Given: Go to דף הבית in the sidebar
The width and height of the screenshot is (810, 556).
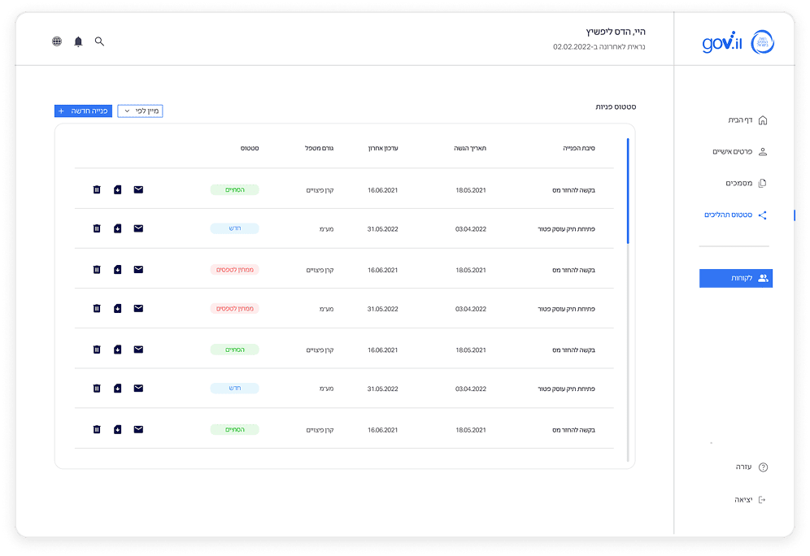Looking at the screenshot, I should click(747, 120).
